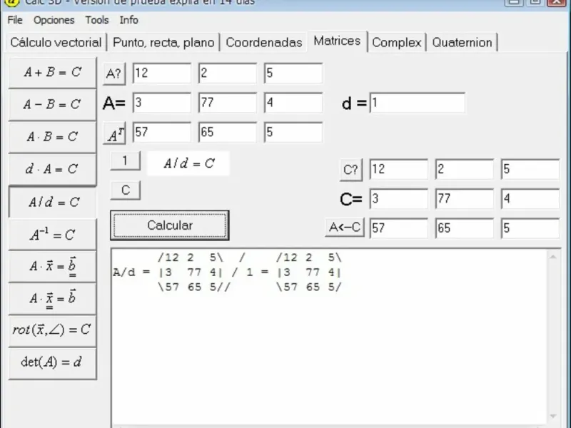Viewport: 571px width, 428px height.
Task: Click matrix A second row field with 4
Action: coord(293,103)
